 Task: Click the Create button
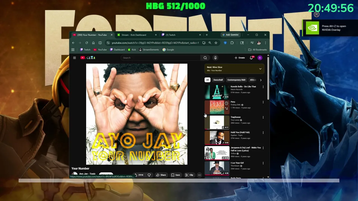tap(240, 58)
